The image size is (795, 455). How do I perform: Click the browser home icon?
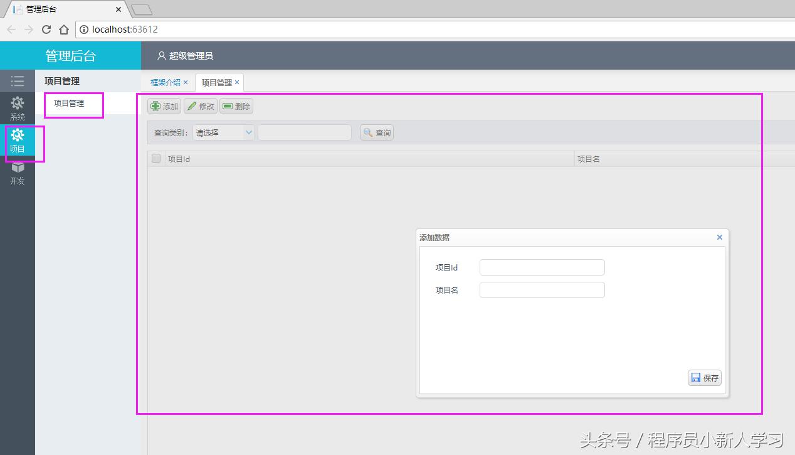(65, 29)
